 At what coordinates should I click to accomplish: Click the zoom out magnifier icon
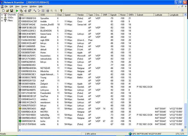(x=56, y=11)
